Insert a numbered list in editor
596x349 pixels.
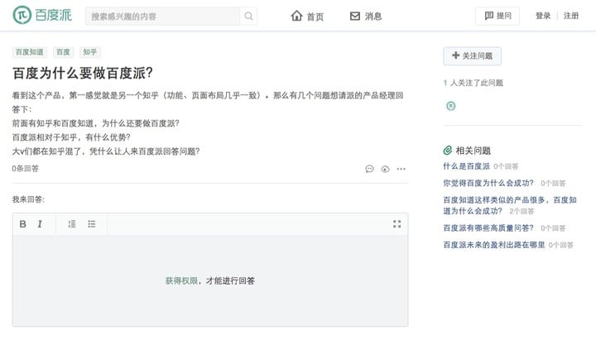click(x=72, y=224)
